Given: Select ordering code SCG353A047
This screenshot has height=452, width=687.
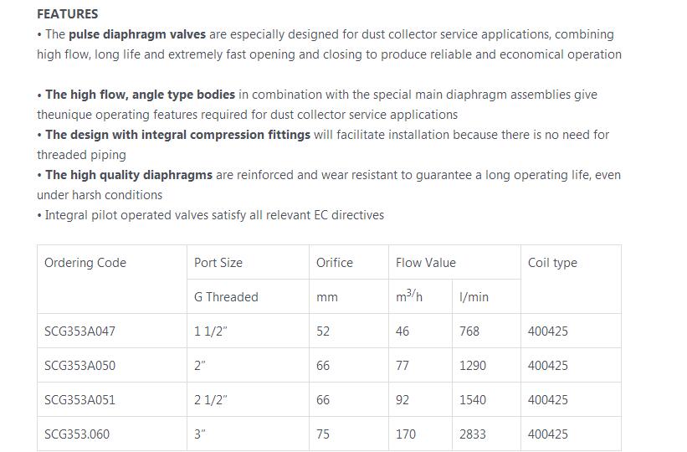Looking at the screenshot, I should 79,331.
